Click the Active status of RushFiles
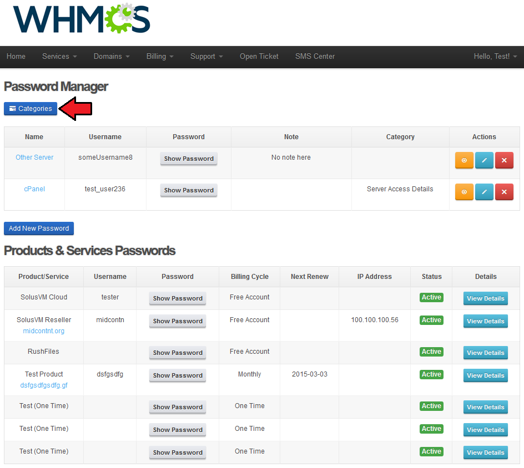Screen dimensions: 524x468 (x=431, y=352)
